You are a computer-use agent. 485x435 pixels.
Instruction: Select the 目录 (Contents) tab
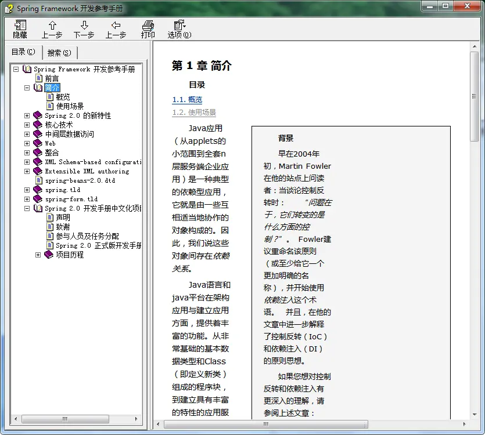click(23, 52)
